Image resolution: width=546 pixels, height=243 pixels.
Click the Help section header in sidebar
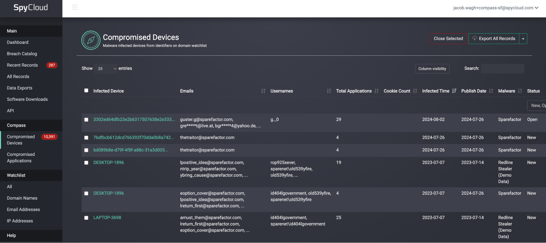click(31, 236)
